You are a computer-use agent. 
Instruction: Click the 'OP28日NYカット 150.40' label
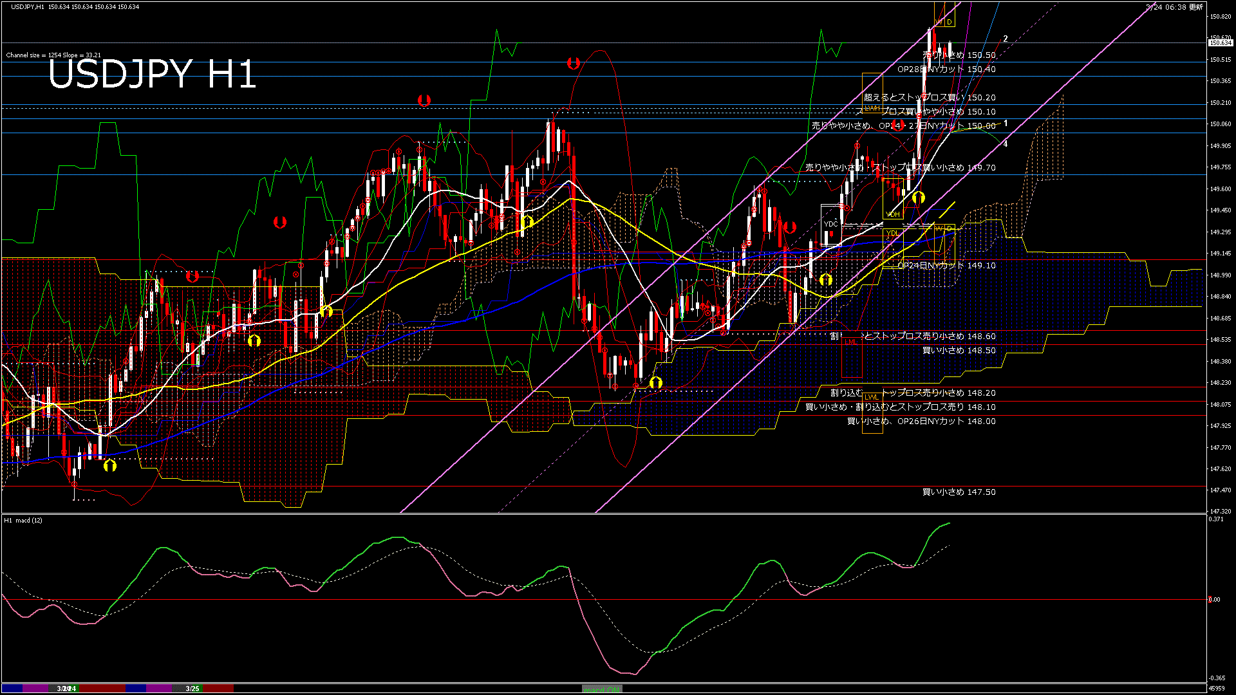coord(946,69)
